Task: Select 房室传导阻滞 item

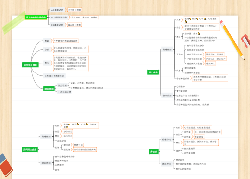Action: click(62, 161)
